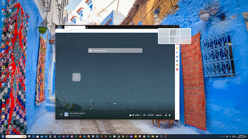Screen dimensions: 248x139
Task: Click the taskbar search box
Action: (x=16, y=136)
